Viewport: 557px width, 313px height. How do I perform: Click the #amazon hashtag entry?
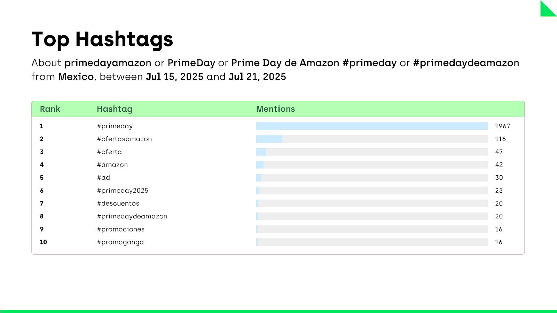click(x=112, y=165)
